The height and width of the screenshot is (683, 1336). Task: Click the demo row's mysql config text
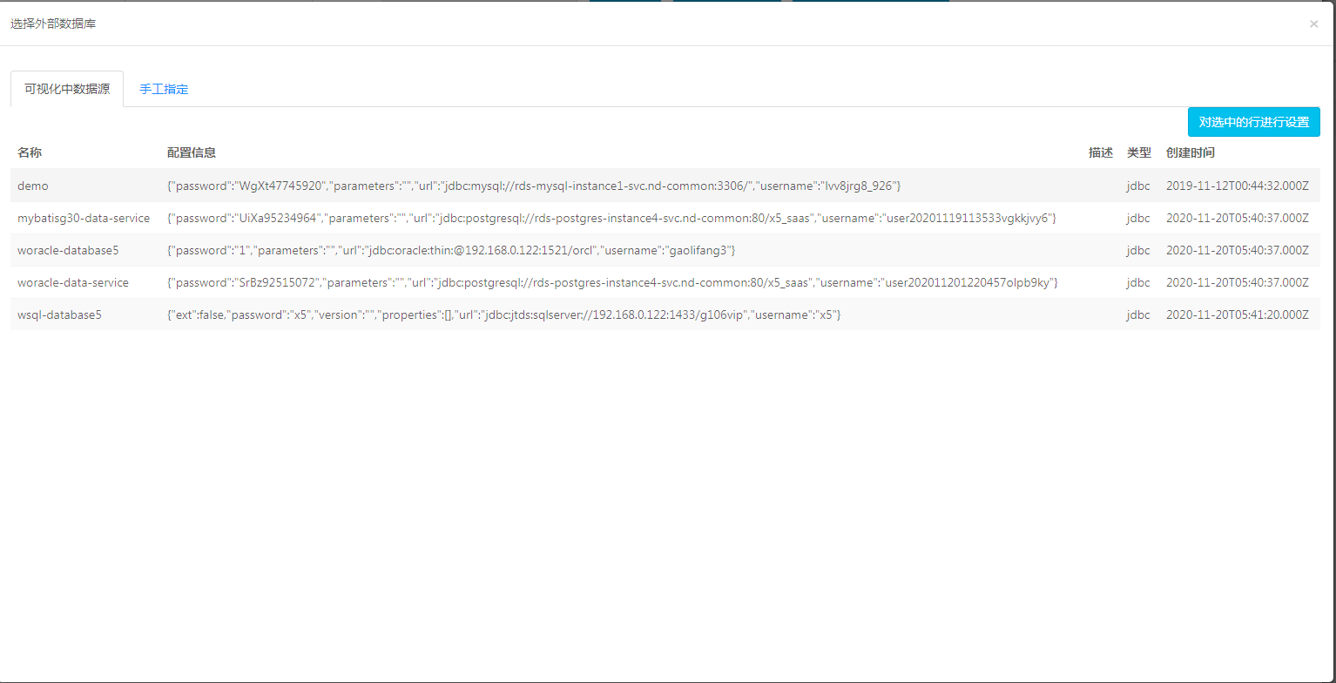[x=534, y=186]
